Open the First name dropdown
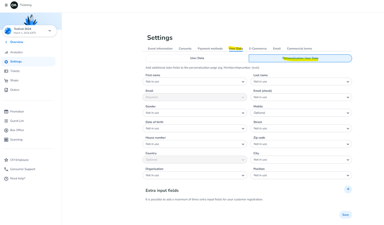384x225 pixels. [195, 82]
